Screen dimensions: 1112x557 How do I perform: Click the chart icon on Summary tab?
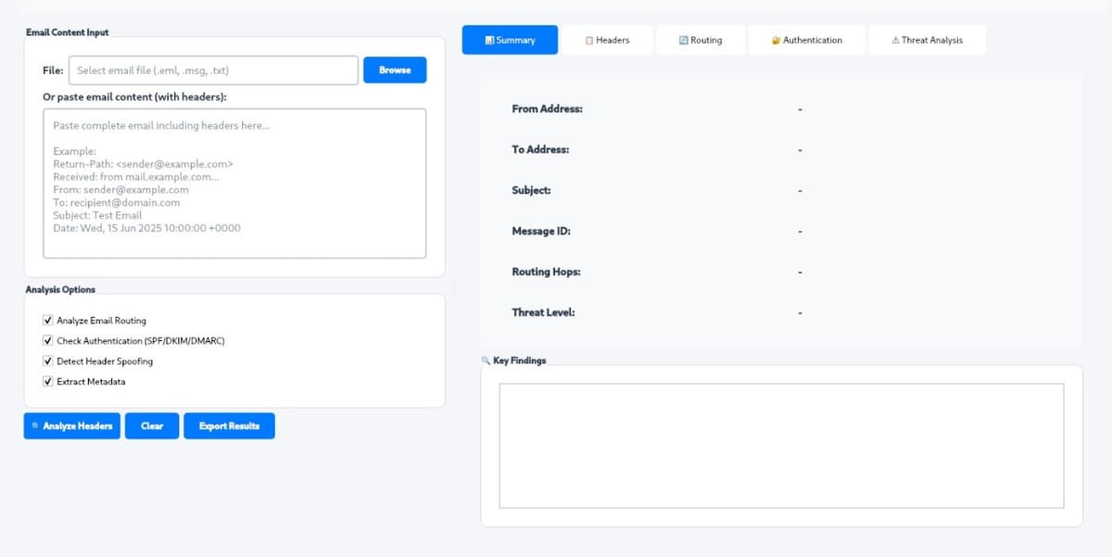point(489,41)
